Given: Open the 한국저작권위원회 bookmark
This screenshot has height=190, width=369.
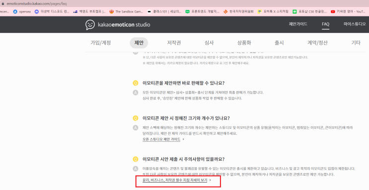Looking at the screenshot, I should [x=238, y=11].
